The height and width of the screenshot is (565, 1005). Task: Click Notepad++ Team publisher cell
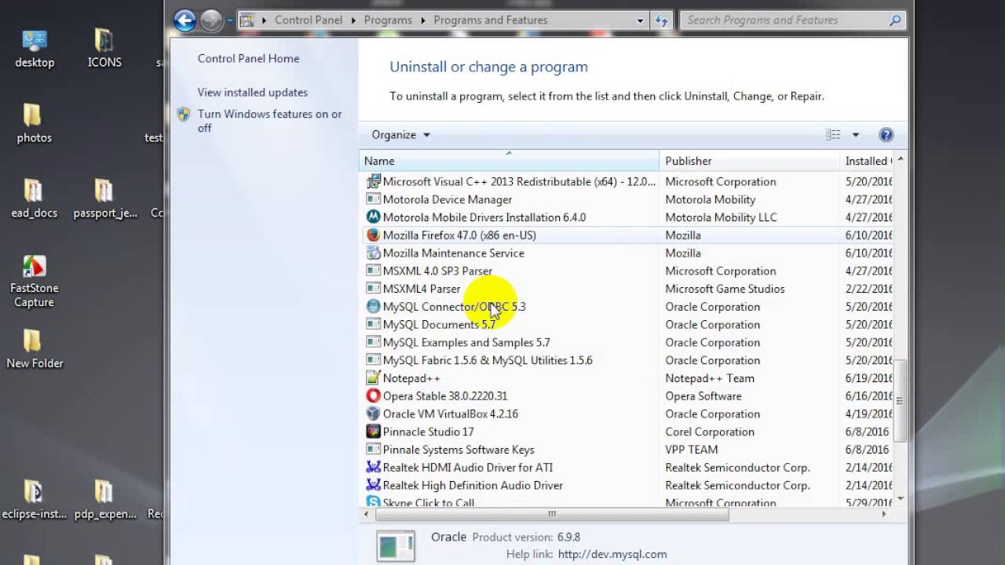tap(710, 377)
